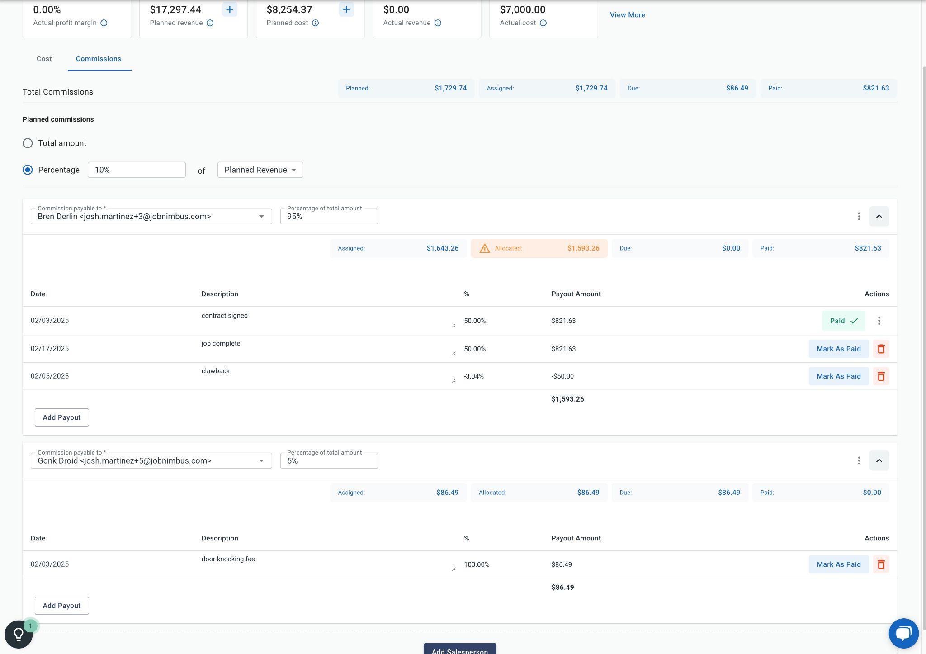This screenshot has width=926, height=654.
Task: Click plus icon next to Planned revenue
Action: click(x=230, y=9)
